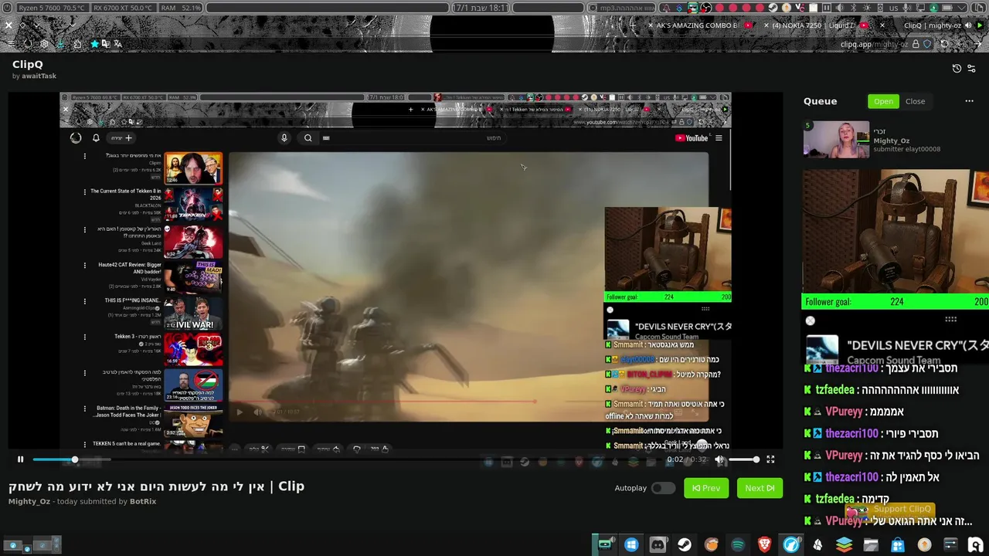The height and width of the screenshot is (556, 989).
Task: Open the file manager folder taskbar icon
Action: point(871,544)
